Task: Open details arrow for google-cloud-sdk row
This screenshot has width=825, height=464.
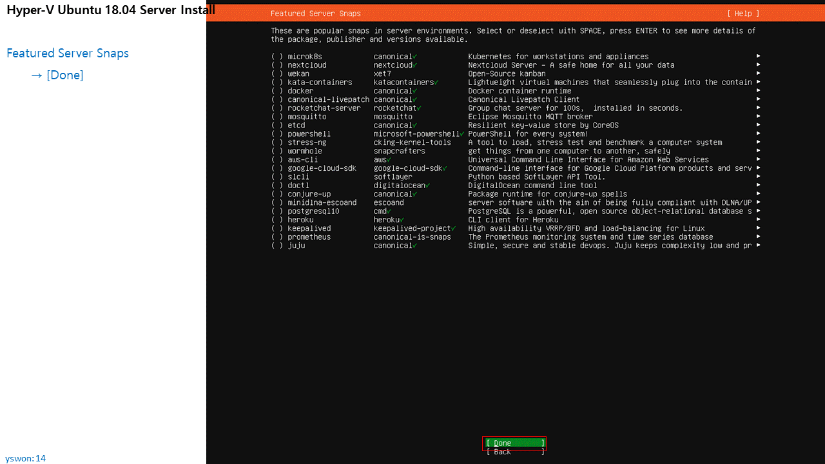Action: [759, 168]
